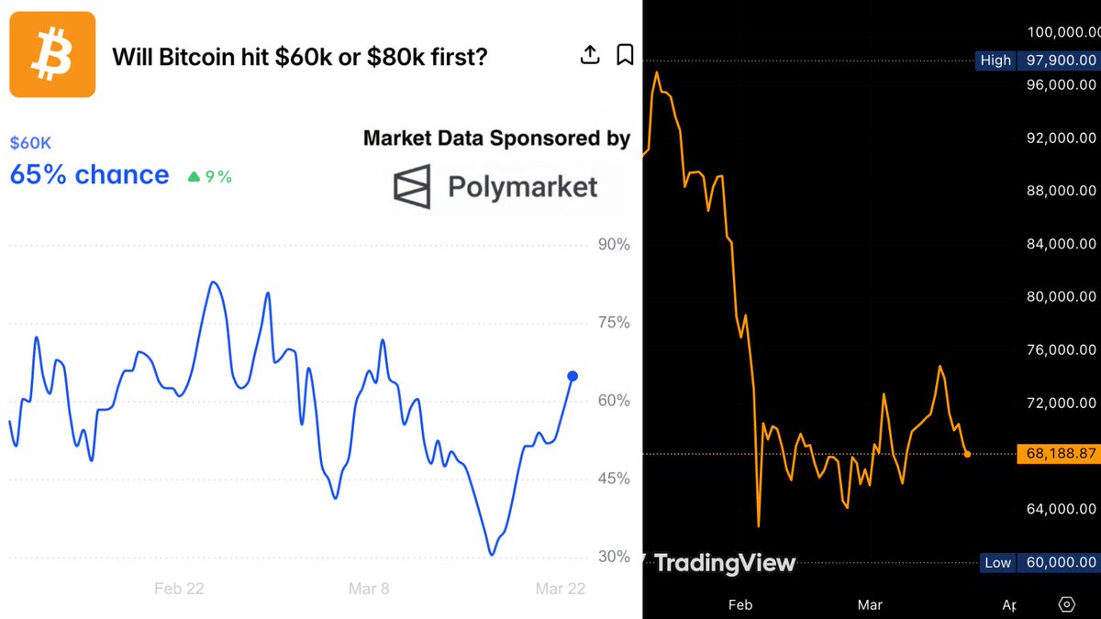Click the Mar 22 date label

561,589
